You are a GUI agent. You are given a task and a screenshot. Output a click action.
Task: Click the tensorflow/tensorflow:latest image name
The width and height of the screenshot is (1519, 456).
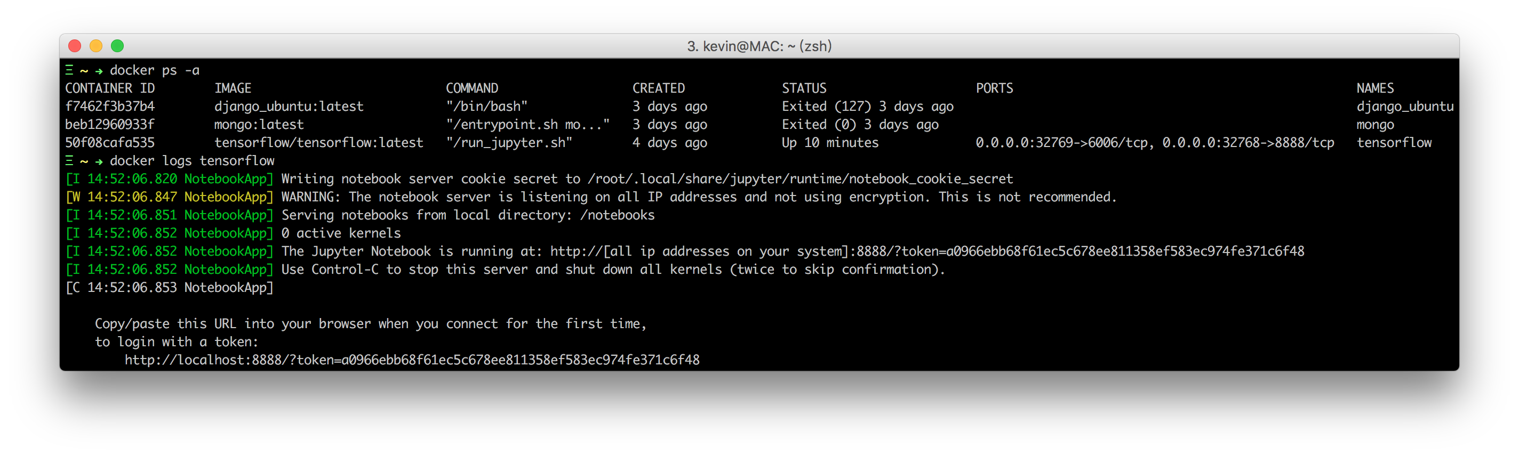pyautogui.click(x=318, y=143)
